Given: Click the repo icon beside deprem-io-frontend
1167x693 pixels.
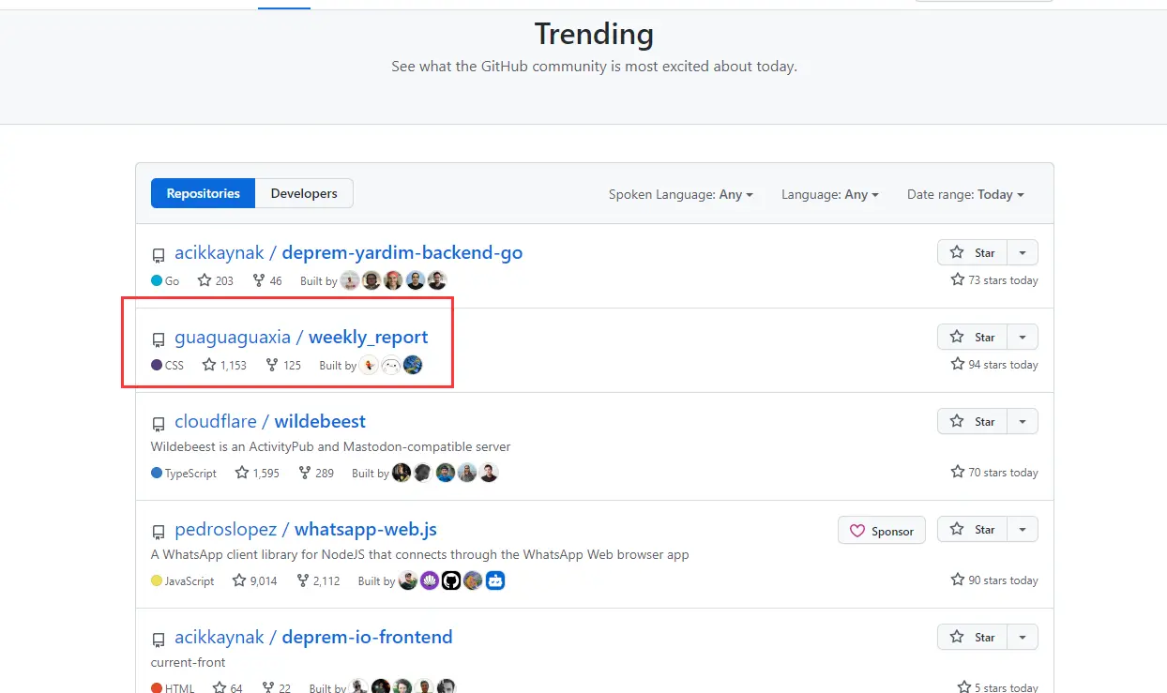Looking at the screenshot, I should pos(159,639).
